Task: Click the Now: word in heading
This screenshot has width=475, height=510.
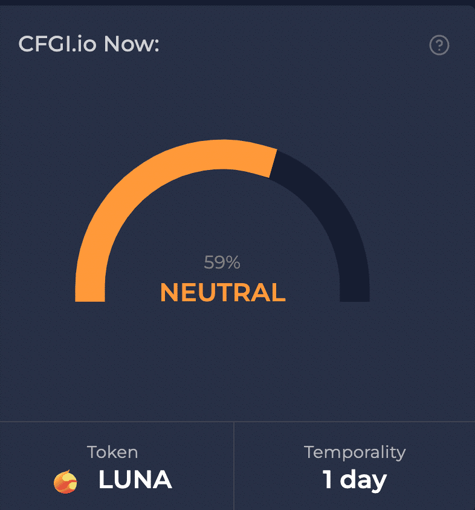Action: pos(132,44)
